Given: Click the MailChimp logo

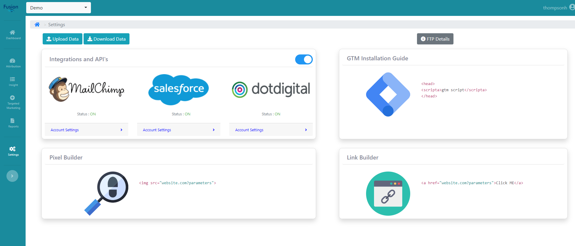Looking at the screenshot, I should (87, 89).
